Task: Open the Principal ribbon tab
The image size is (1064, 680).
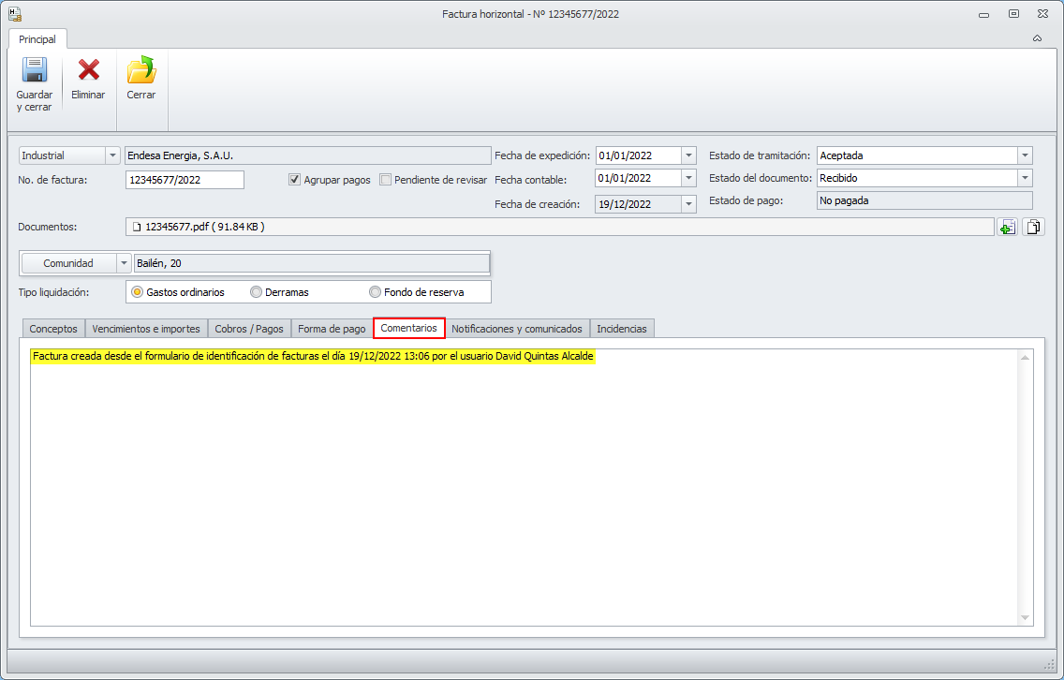Action: pos(37,39)
